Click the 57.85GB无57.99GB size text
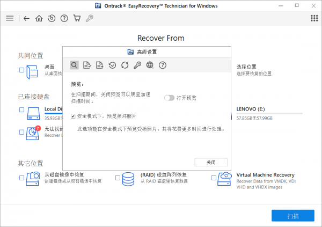Image resolution: width=322 pixels, height=227 pixels. pyautogui.click(x=254, y=118)
